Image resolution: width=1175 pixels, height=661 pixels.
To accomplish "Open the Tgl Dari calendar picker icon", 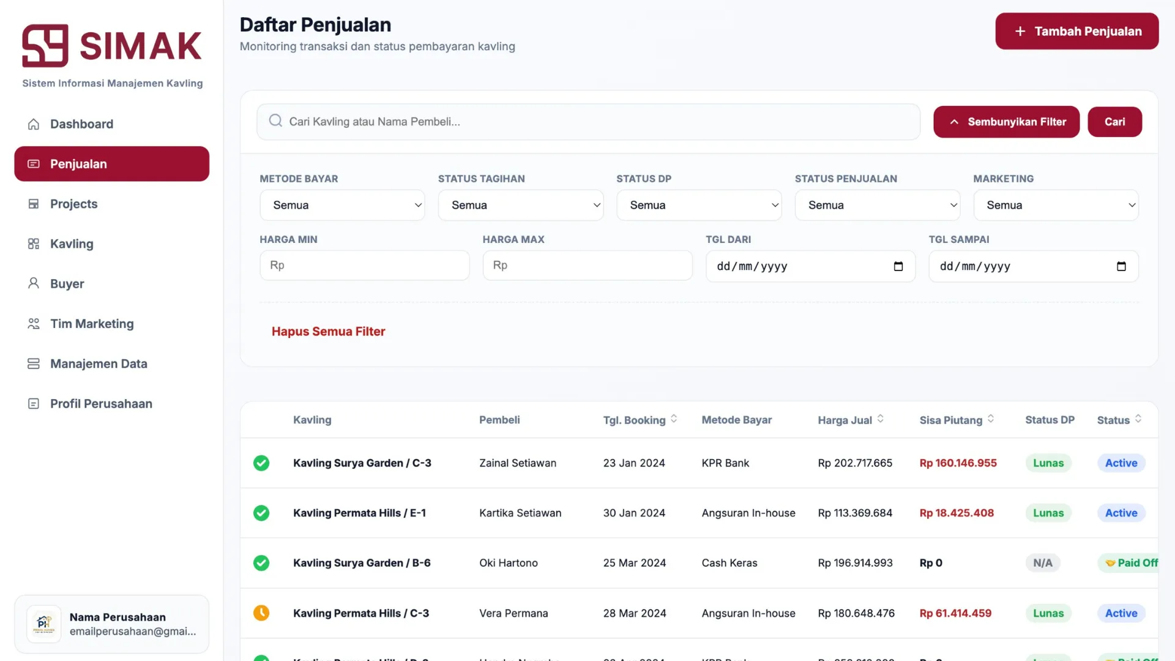I will click(898, 266).
